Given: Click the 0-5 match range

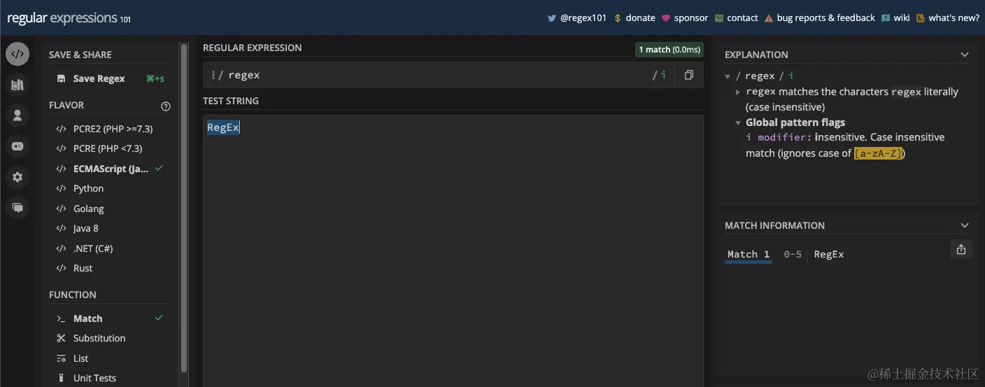Looking at the screenshot, I should pos(793,254).
